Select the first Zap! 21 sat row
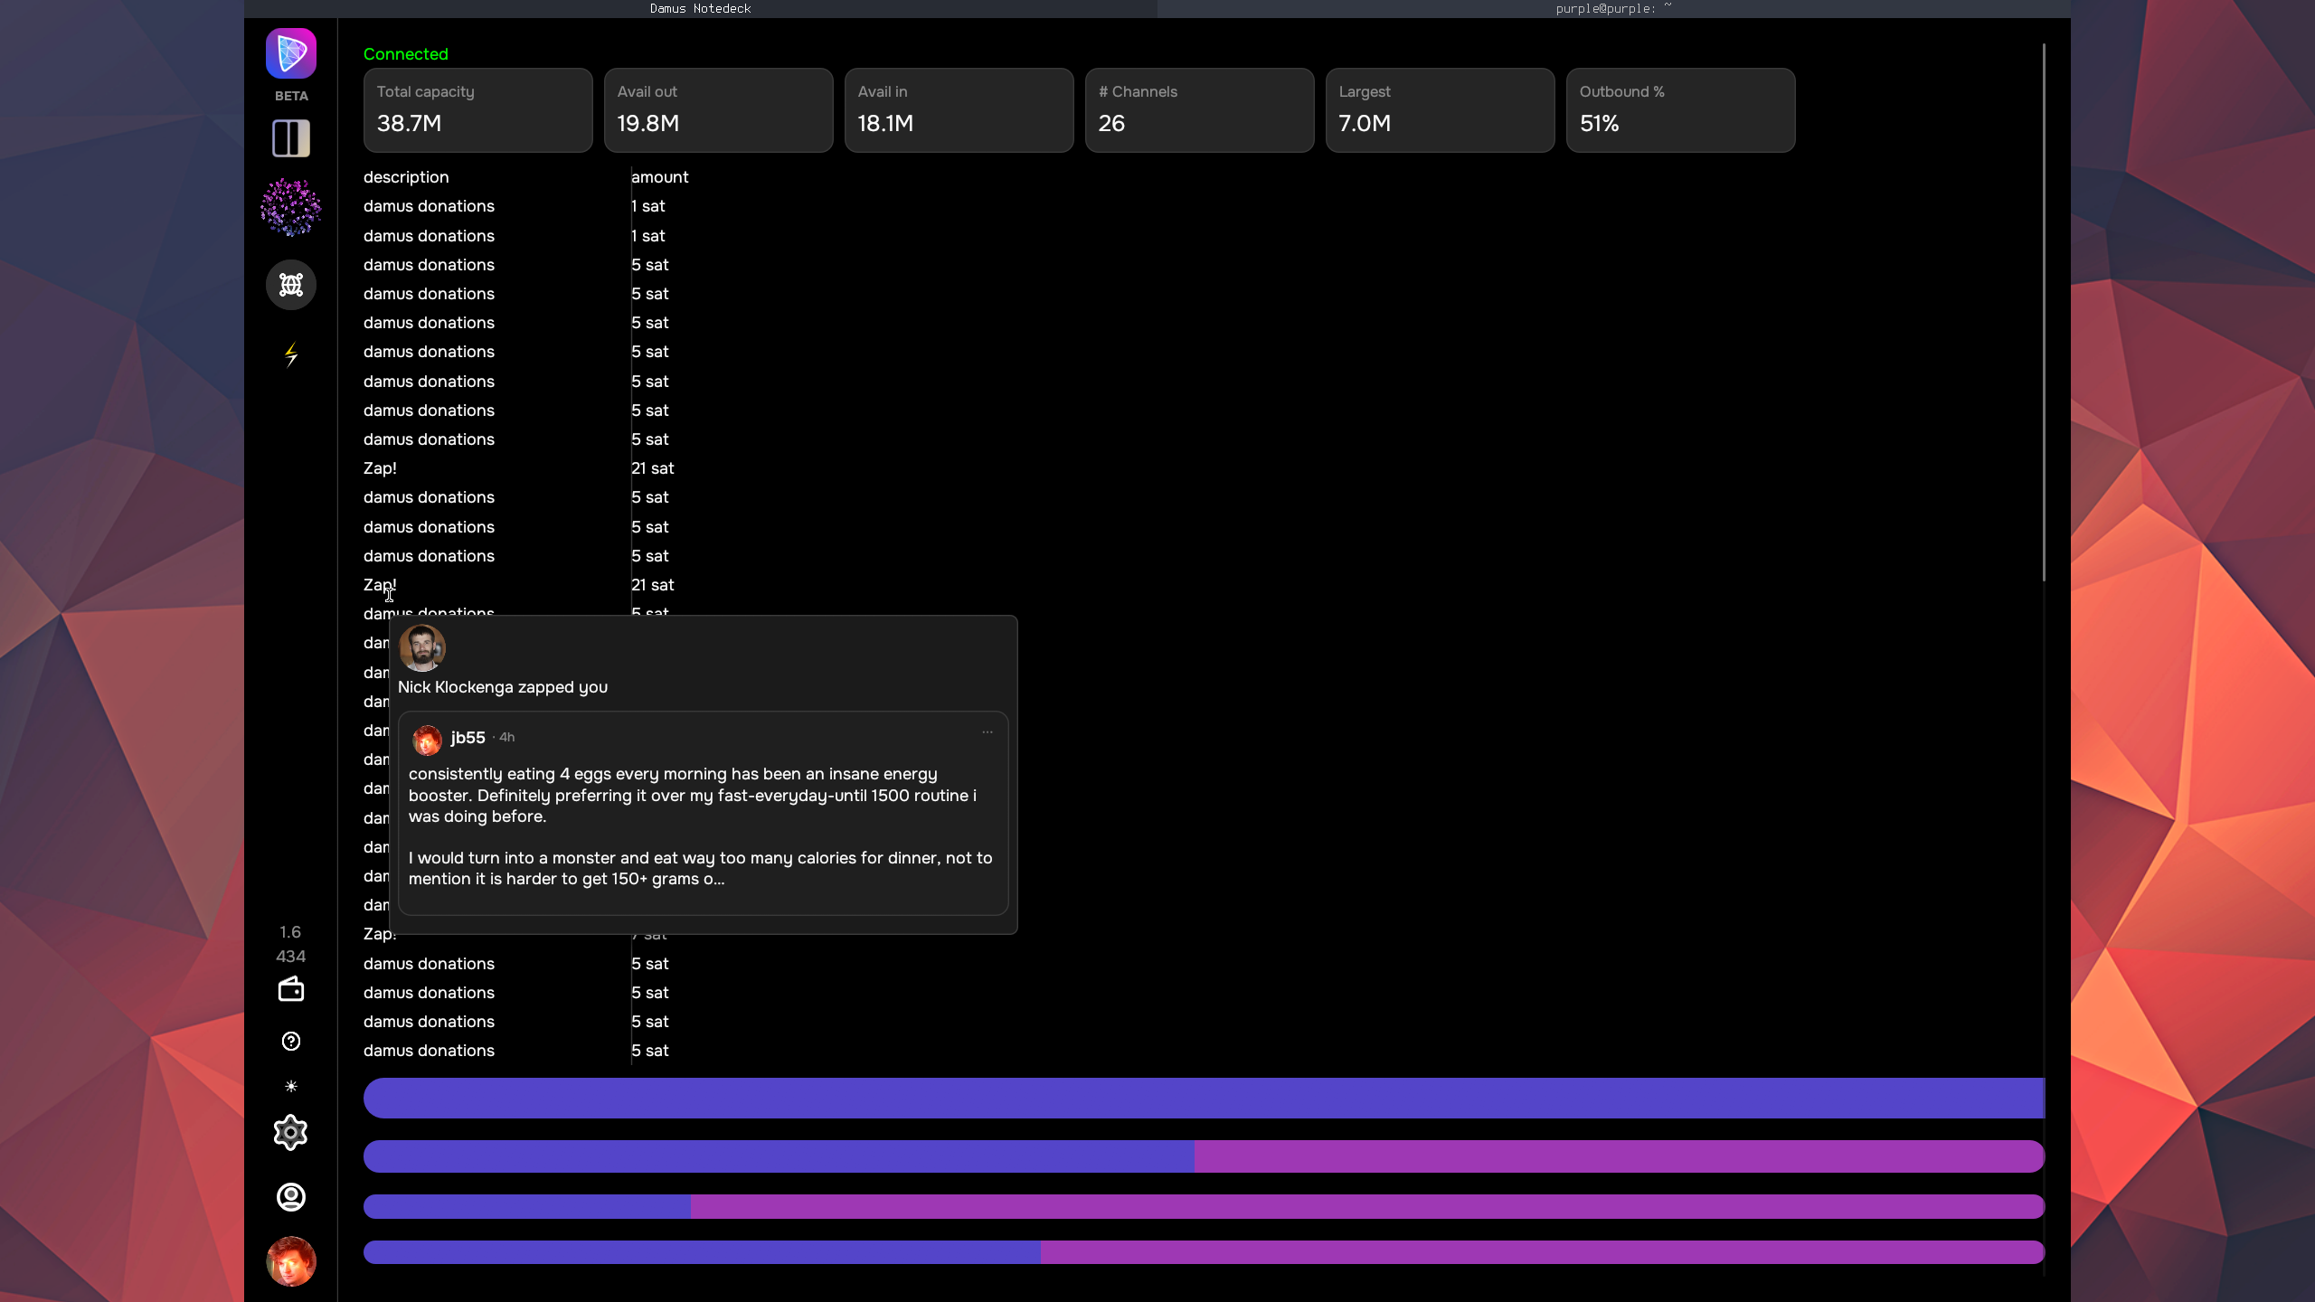 (x=519, y=468)
